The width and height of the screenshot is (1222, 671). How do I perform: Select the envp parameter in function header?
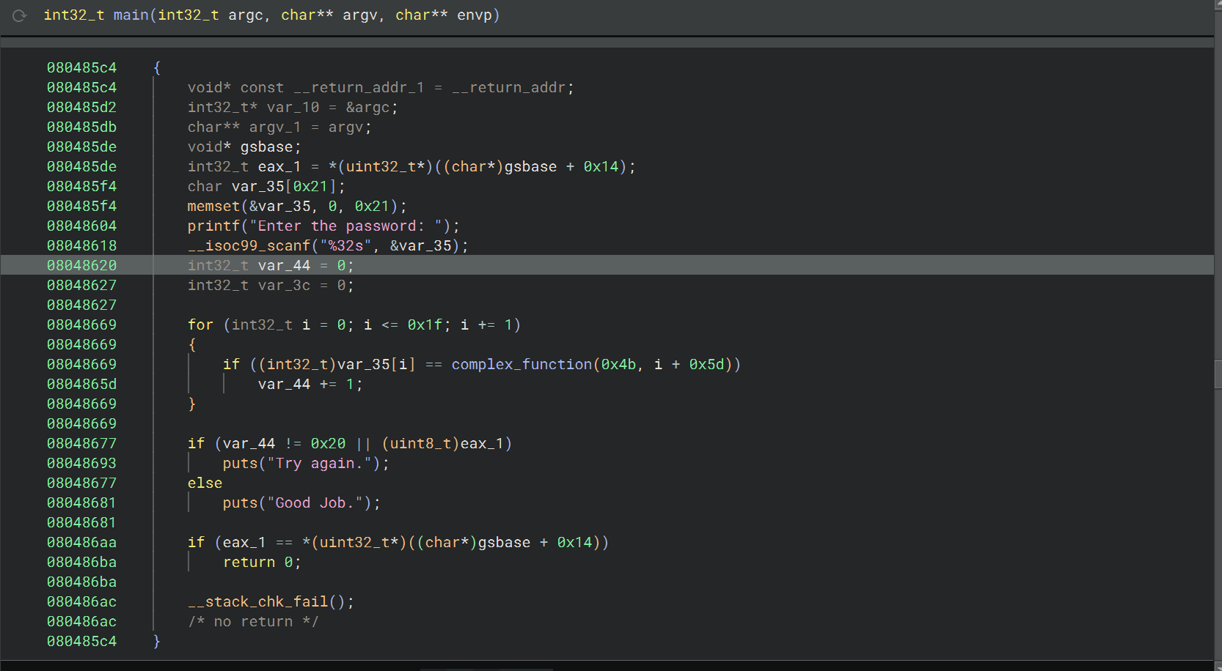click(x=474, y=15)
